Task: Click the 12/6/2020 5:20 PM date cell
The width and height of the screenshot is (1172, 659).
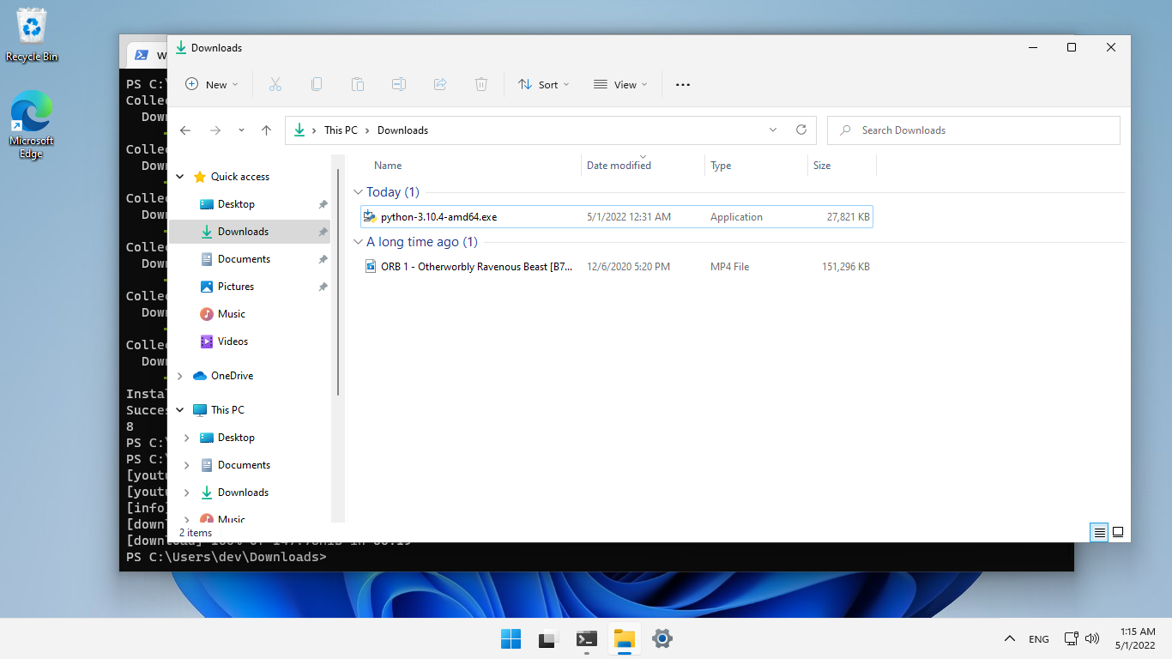Action: (x=628, y=267)
